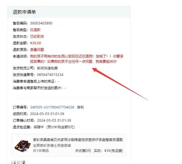The width and height of the screenshot is (182, 164).
Task: Click the 共1件商品 item count
Action: point(41,151)
